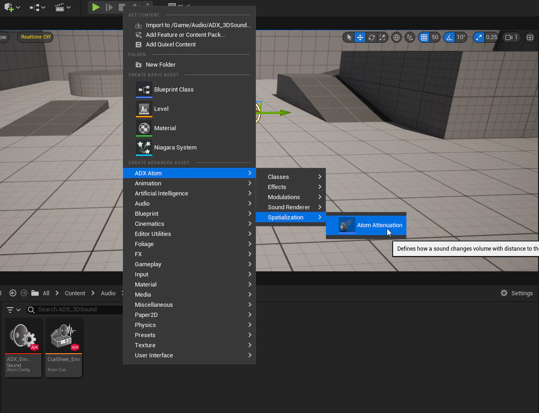Click the green Play button in toolbar

coord(96,7)
